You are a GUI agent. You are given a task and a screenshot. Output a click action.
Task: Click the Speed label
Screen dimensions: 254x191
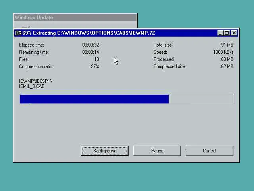160,52
